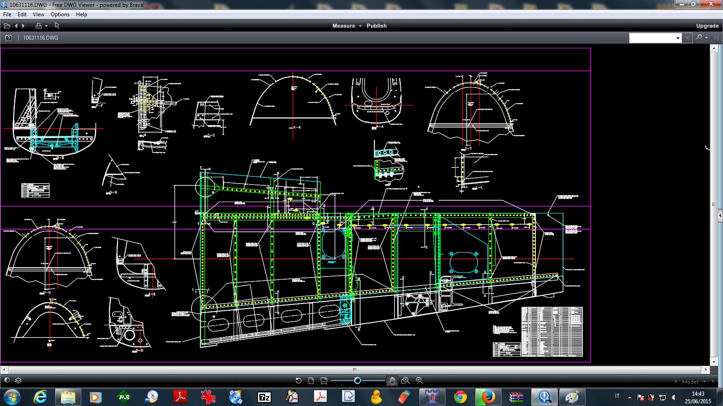The width and height of the screenshot is (723, 406).
Task: Open the Model layout dropdown
Action: (693, 382)
